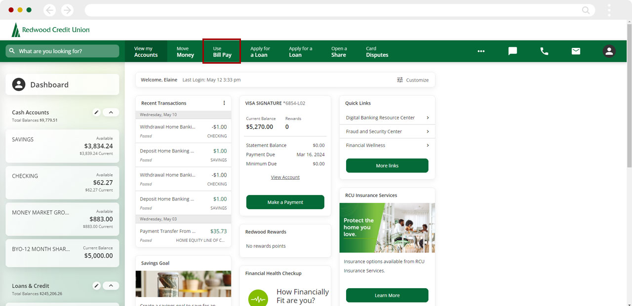The width and height of the screenshot is (632, 306).
Task: Click the VISA SIGNATURE *6854-L02 heading
Action: 275,103
